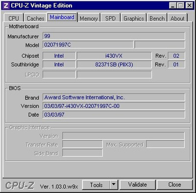This screenshot has width=196, height=193.
Task: Open the Memory tab
Action: 89,18
